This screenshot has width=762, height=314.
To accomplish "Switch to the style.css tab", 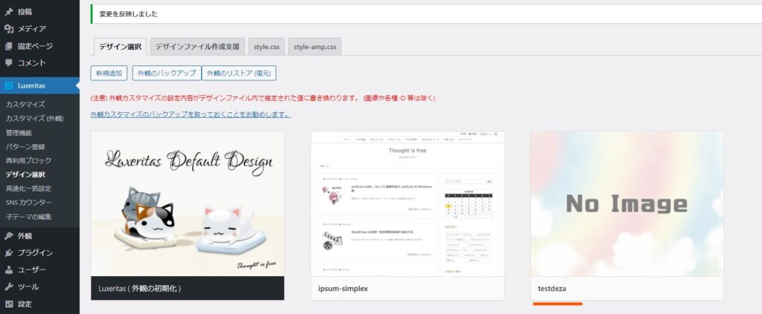I will pos(266,47).
